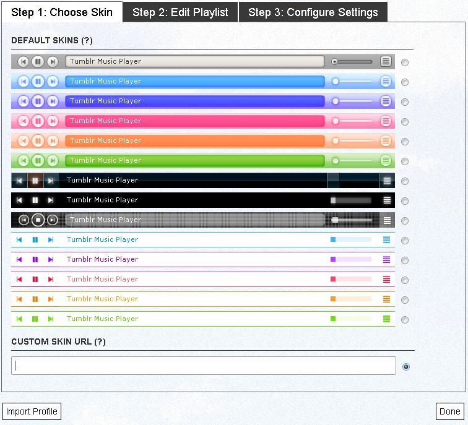Click pink skin's Tumblr Music Player title bar
The height and width of the screenshot is (425, 468).
pos(195,121)
